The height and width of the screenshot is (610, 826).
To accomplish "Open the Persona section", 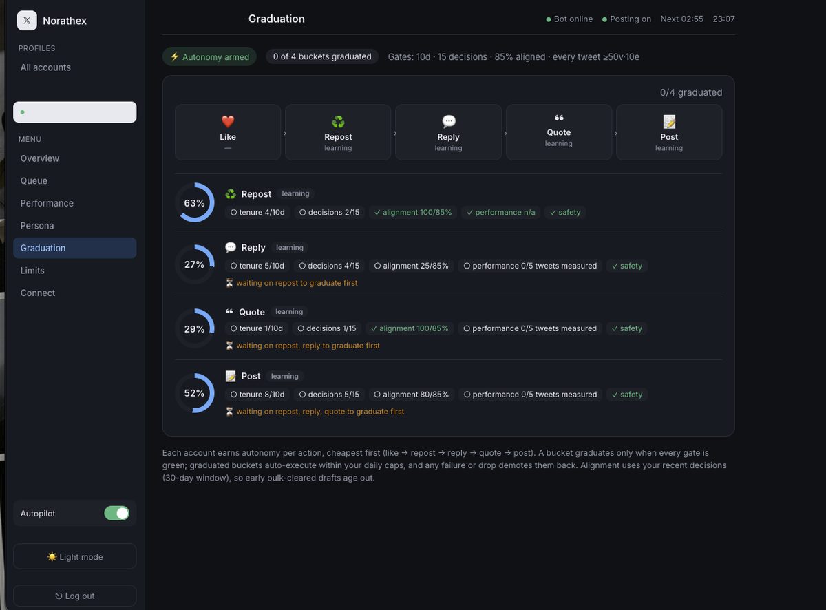I will click(75, 226).
